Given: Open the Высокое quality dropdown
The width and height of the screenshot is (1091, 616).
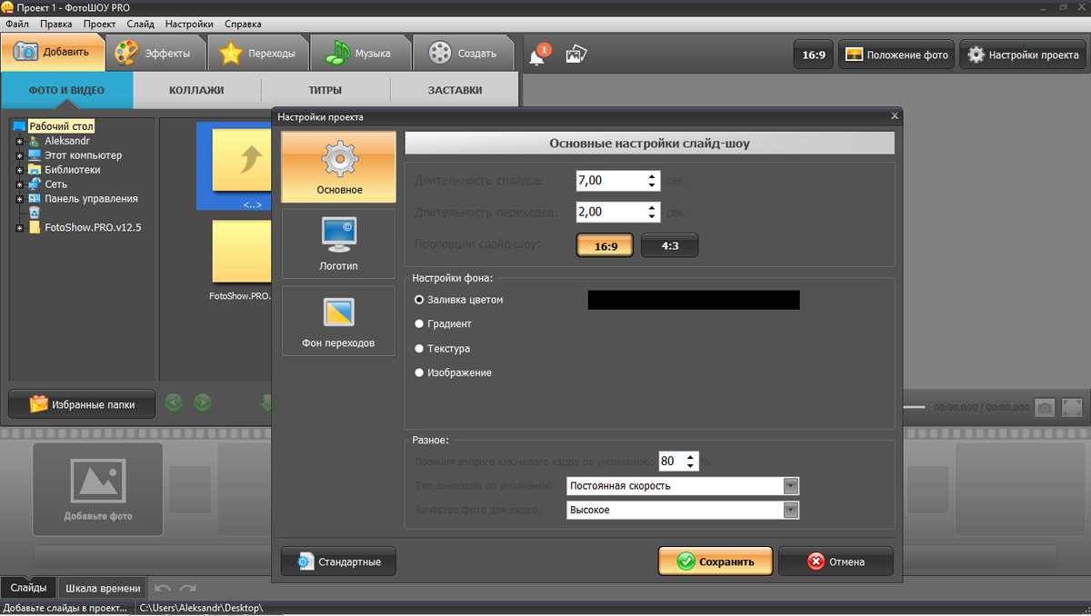Looking at the screenshot, I should (791, 511).
